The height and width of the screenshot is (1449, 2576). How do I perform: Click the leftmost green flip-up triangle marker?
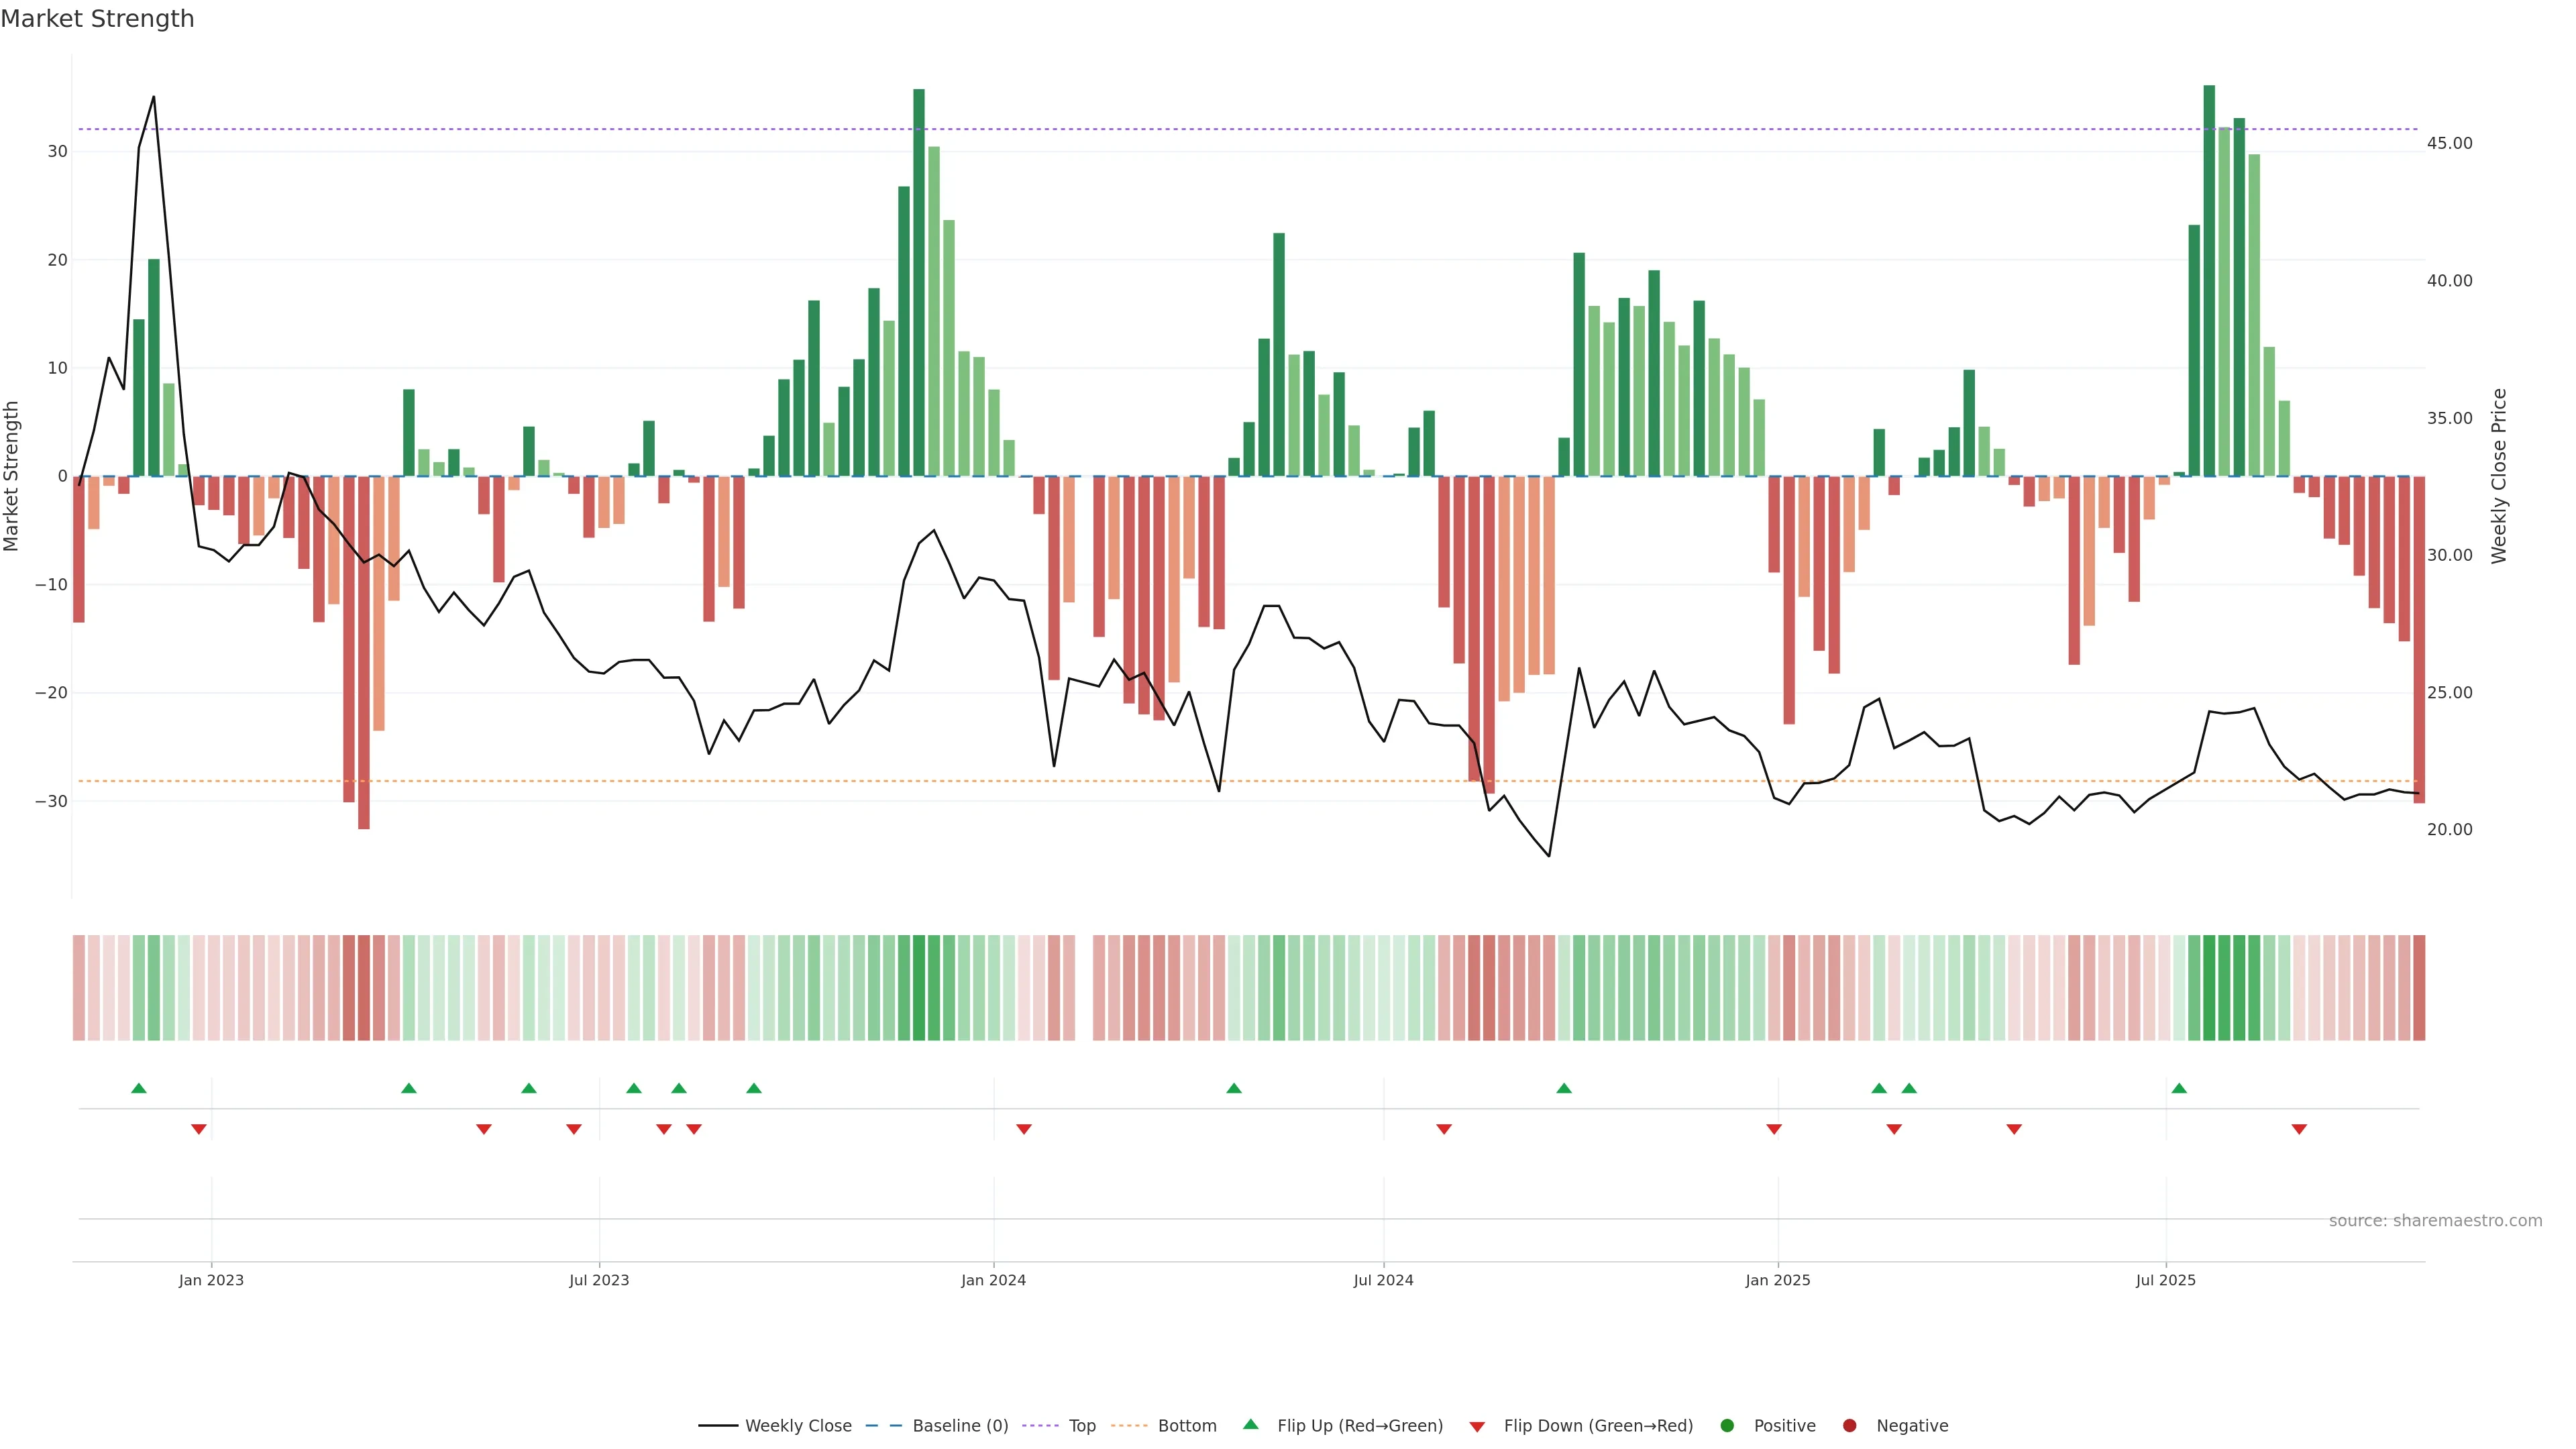point(139,1088)
